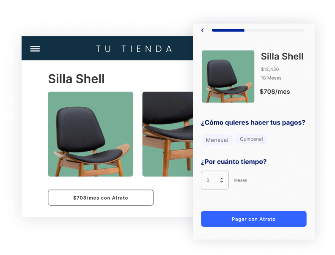Click the $708/mes price in the checkout summary
Viewport: 335px width, 255px height.
(x=275, y=92)
